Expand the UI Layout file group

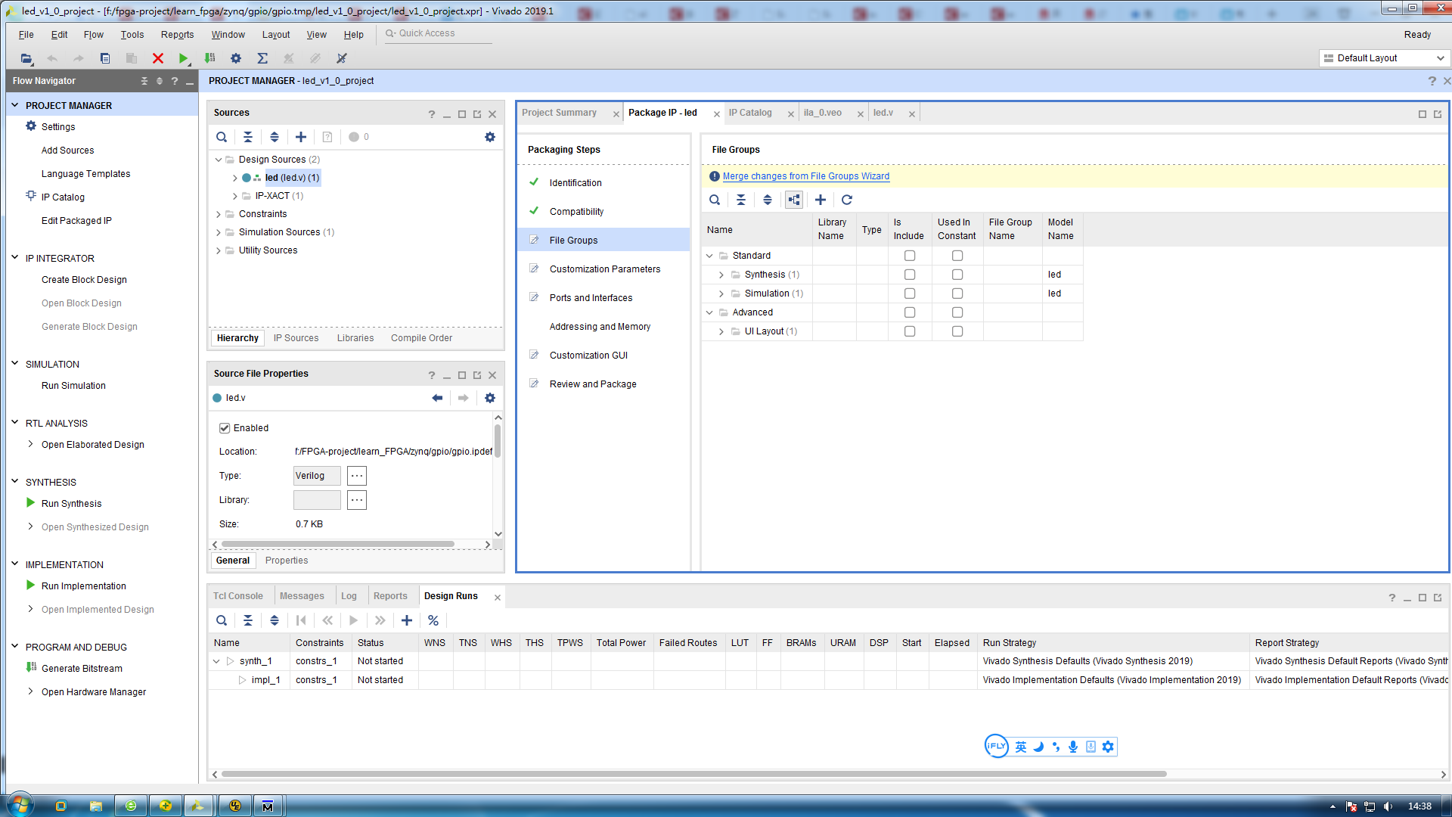pyautogui.click(x=721, y=331)
